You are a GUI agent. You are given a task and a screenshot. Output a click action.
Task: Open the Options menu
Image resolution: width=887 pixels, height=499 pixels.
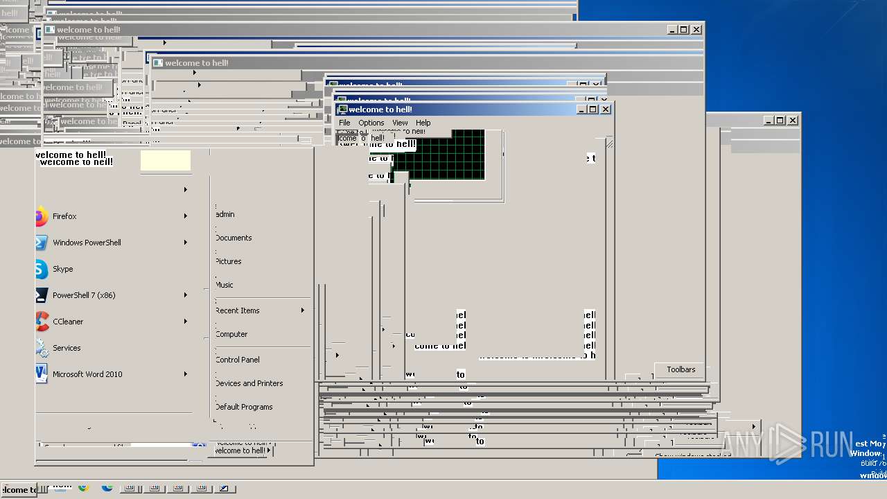pos(371,123)
